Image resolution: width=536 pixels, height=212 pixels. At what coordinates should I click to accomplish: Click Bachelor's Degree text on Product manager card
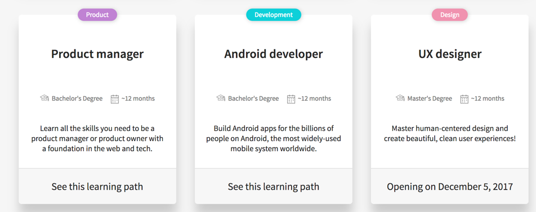pyautogui.click(x=77, y=98)
